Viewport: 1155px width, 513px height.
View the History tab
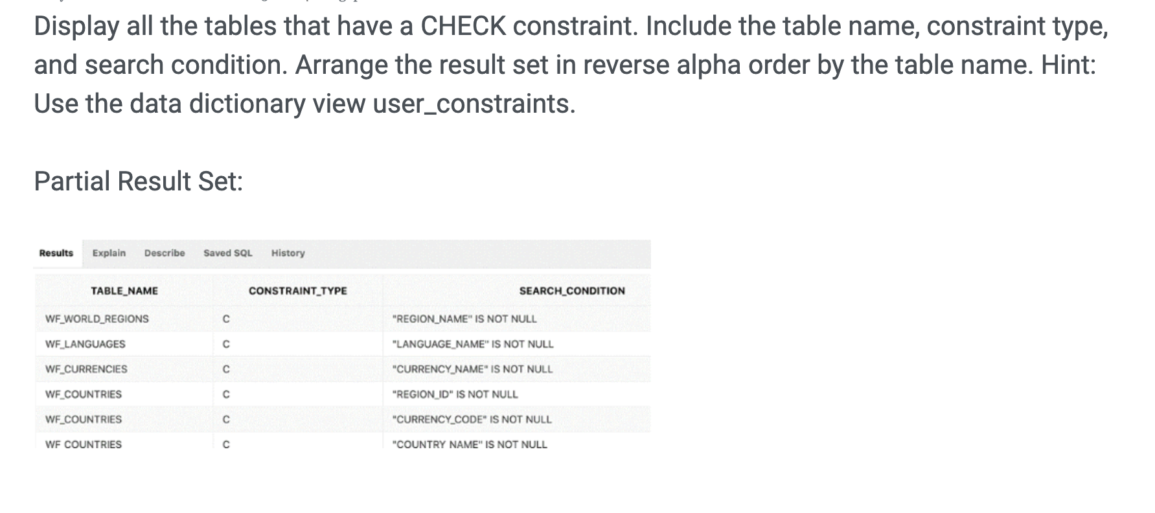(287, 253)
